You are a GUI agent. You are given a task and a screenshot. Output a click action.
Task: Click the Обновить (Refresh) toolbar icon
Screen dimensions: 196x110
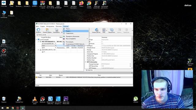[38, 31]
